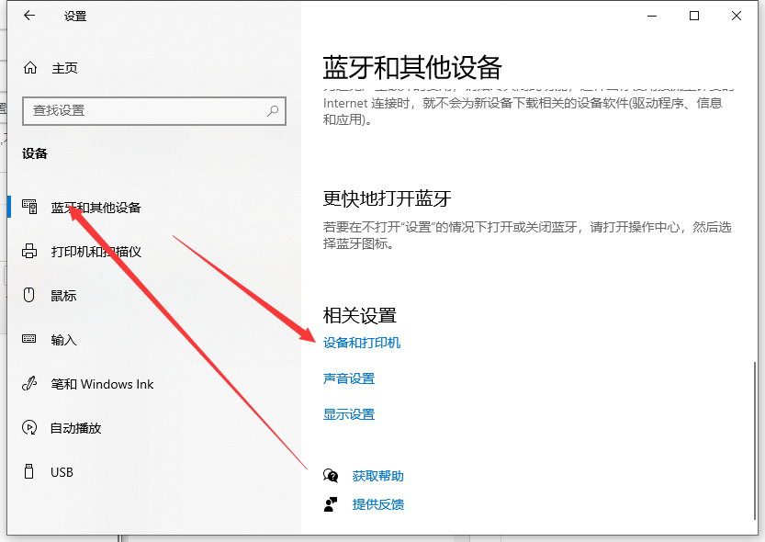
Task: Maximize the 设置 window
Action: 694,16
